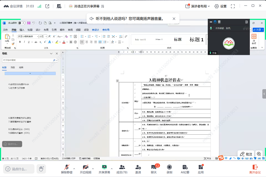Turn on camera via 开启视频
This screenshot has width=266, height=177.
coord(85,169)
